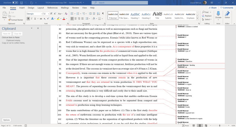
Task: Sort the selected text alphabetically
Action: tap(98, 14)
